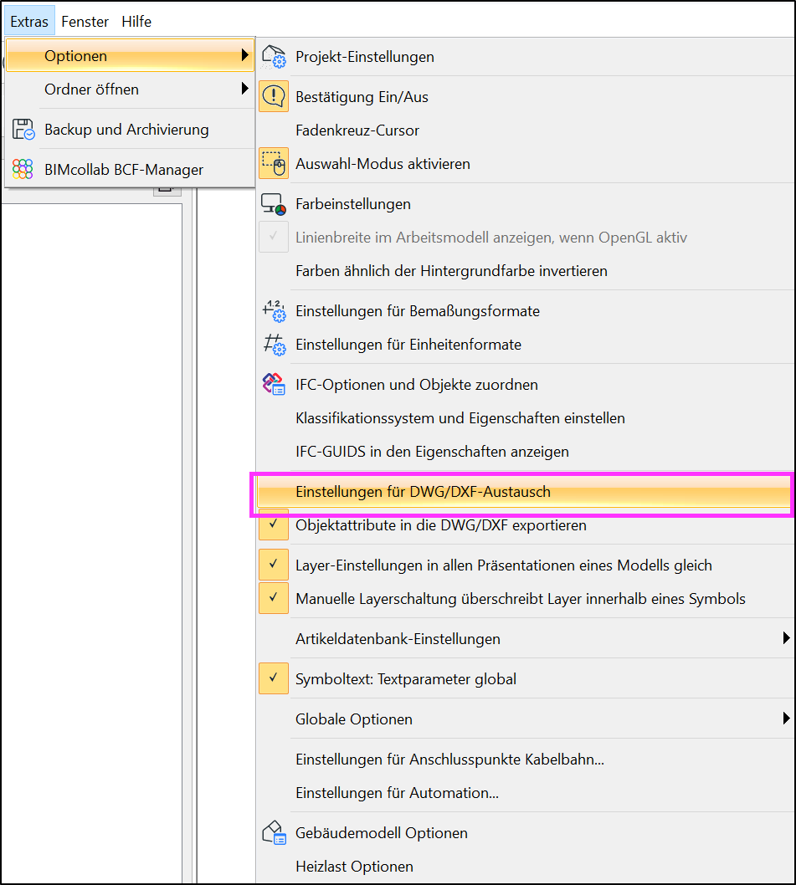Open Einstellungen für DWG/DXF-Austausch
This screenshot has height=885, width=796.
click(x=524, y=492)
